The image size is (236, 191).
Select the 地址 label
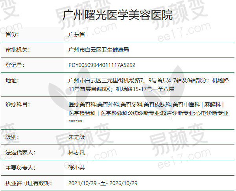coord(12,80)
